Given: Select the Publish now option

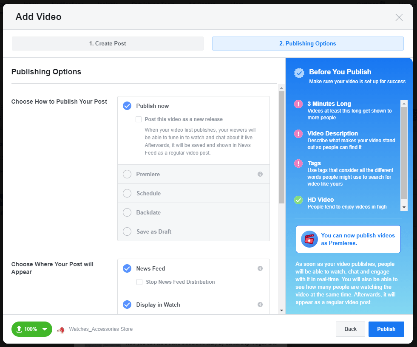Looking at the screenshot, I should coord(127,106).
